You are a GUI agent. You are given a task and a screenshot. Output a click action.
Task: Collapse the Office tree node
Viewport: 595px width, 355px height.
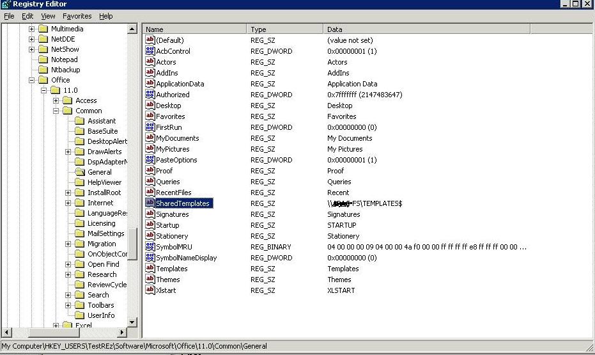click(x=31, y=80)
